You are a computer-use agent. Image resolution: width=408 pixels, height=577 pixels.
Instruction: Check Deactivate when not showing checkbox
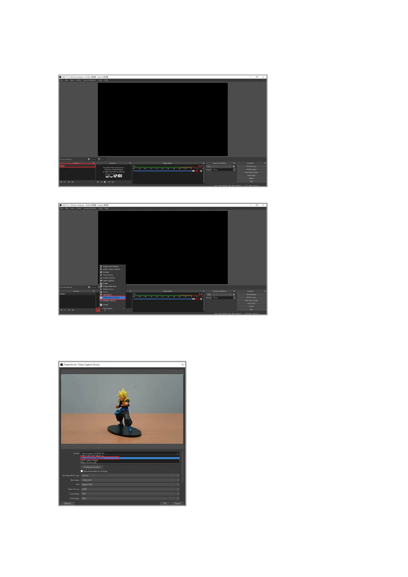click(82, 471)
